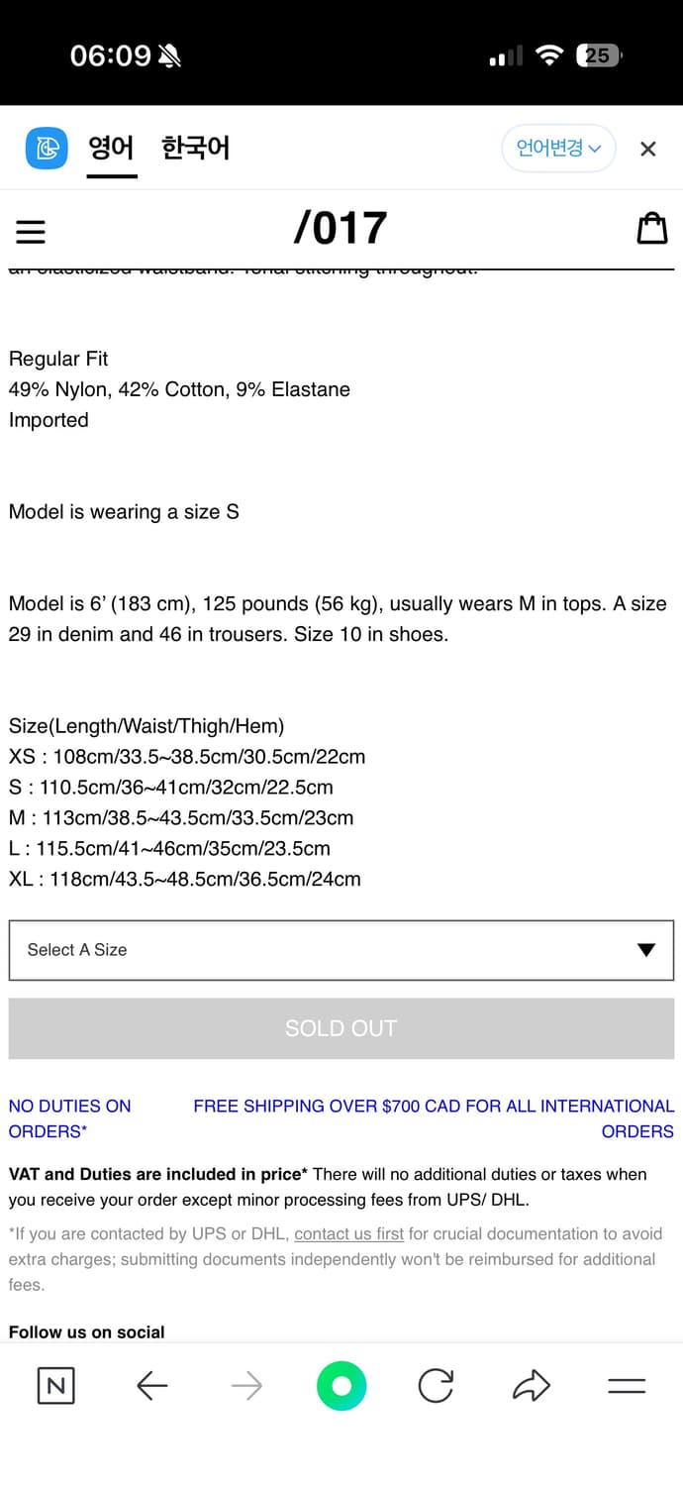
Task: Tap the /017 logo in the header
Action: (341, 227)
